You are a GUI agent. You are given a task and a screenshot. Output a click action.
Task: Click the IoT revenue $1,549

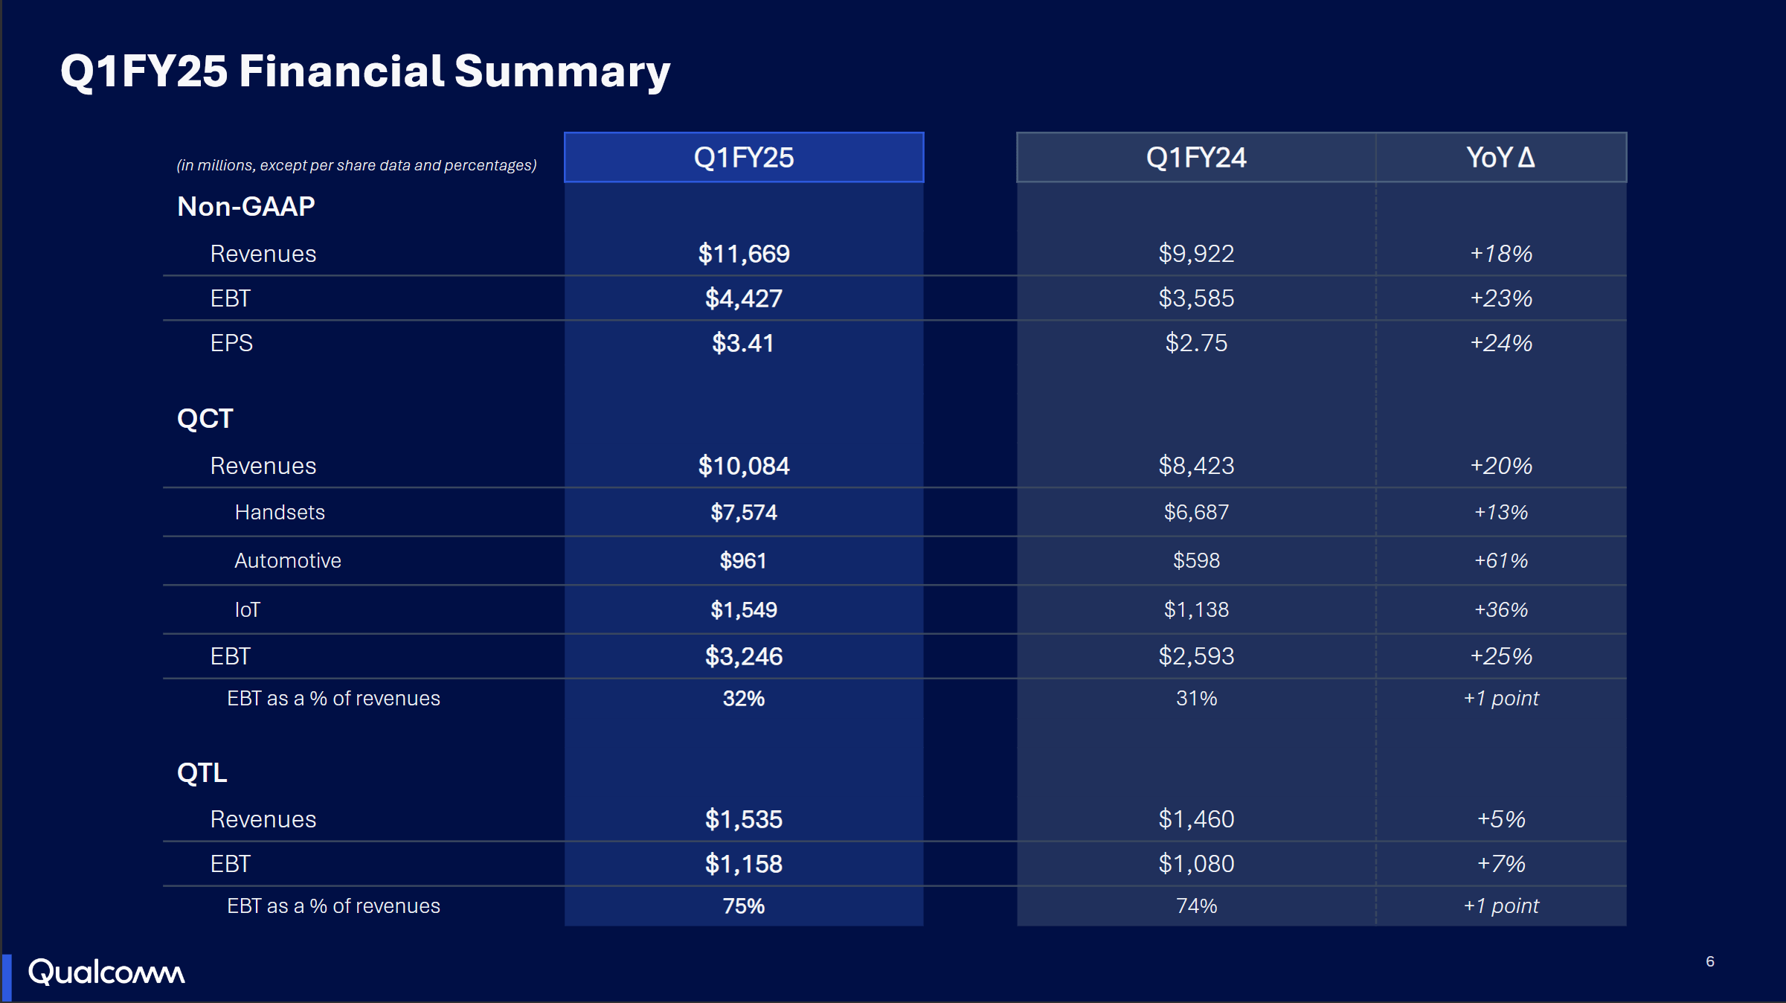click(744, 609)
